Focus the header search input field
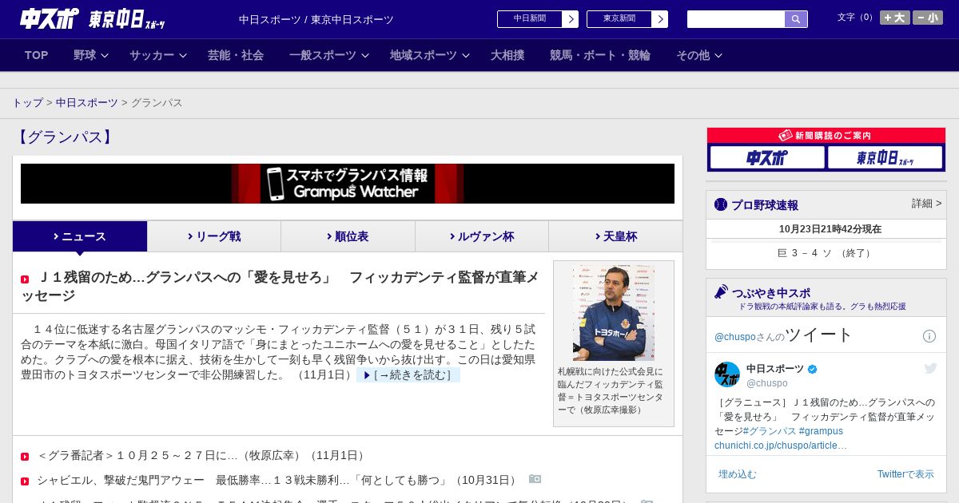 (736, 19)
